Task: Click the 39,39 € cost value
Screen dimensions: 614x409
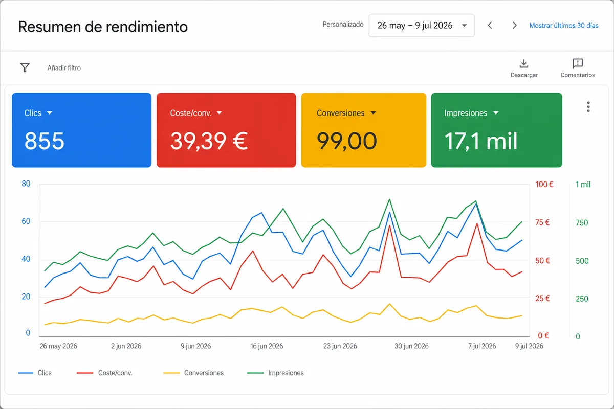Action: [209, 141]
